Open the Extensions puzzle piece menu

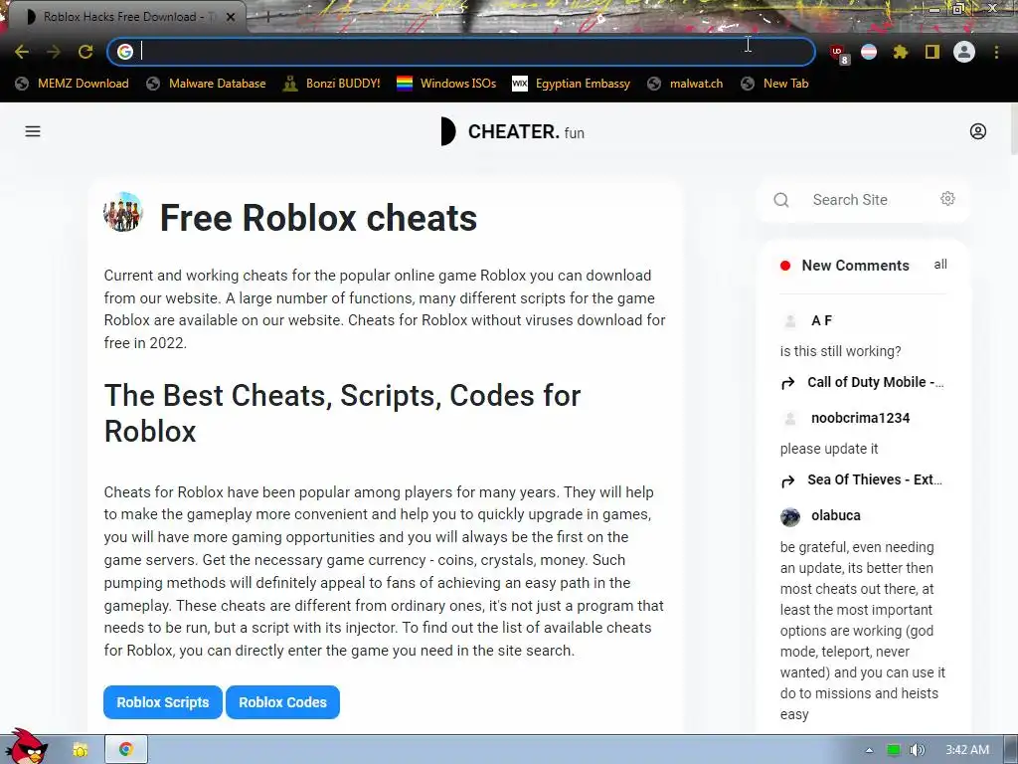coord(900,52)
